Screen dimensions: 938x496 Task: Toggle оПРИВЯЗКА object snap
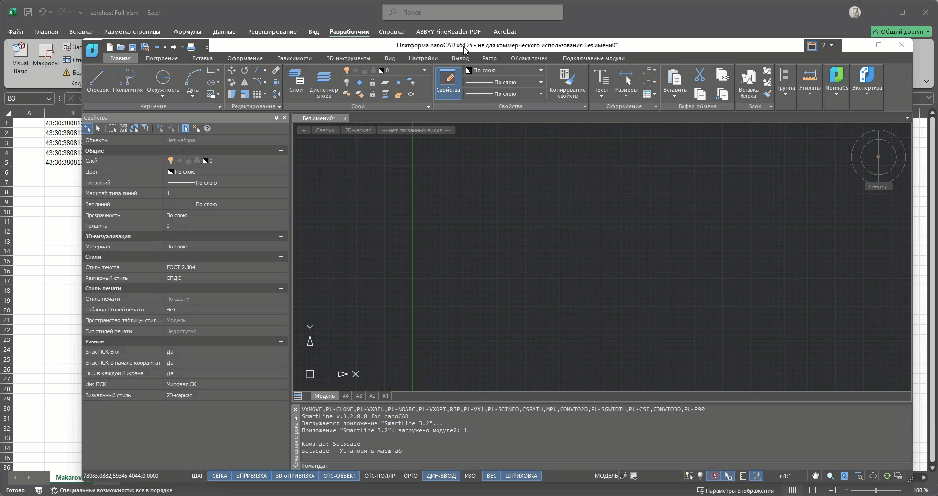tap(251, 476)
